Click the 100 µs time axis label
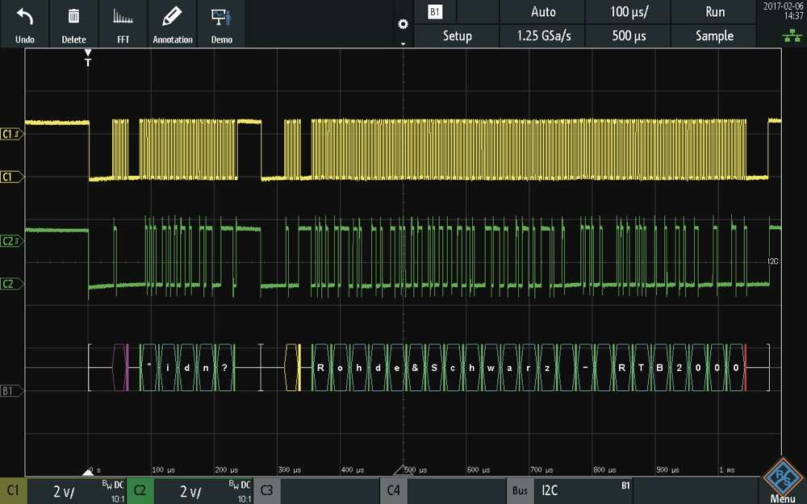 (164, 469)
